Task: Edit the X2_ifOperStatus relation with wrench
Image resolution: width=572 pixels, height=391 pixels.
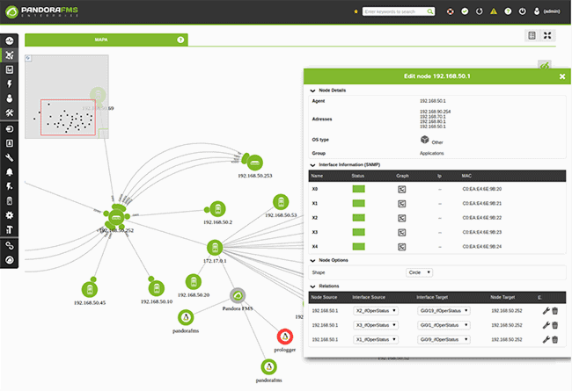Action: point(546,311)
